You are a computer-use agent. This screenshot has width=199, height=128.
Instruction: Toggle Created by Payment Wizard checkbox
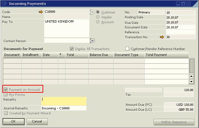click(6, 113)
